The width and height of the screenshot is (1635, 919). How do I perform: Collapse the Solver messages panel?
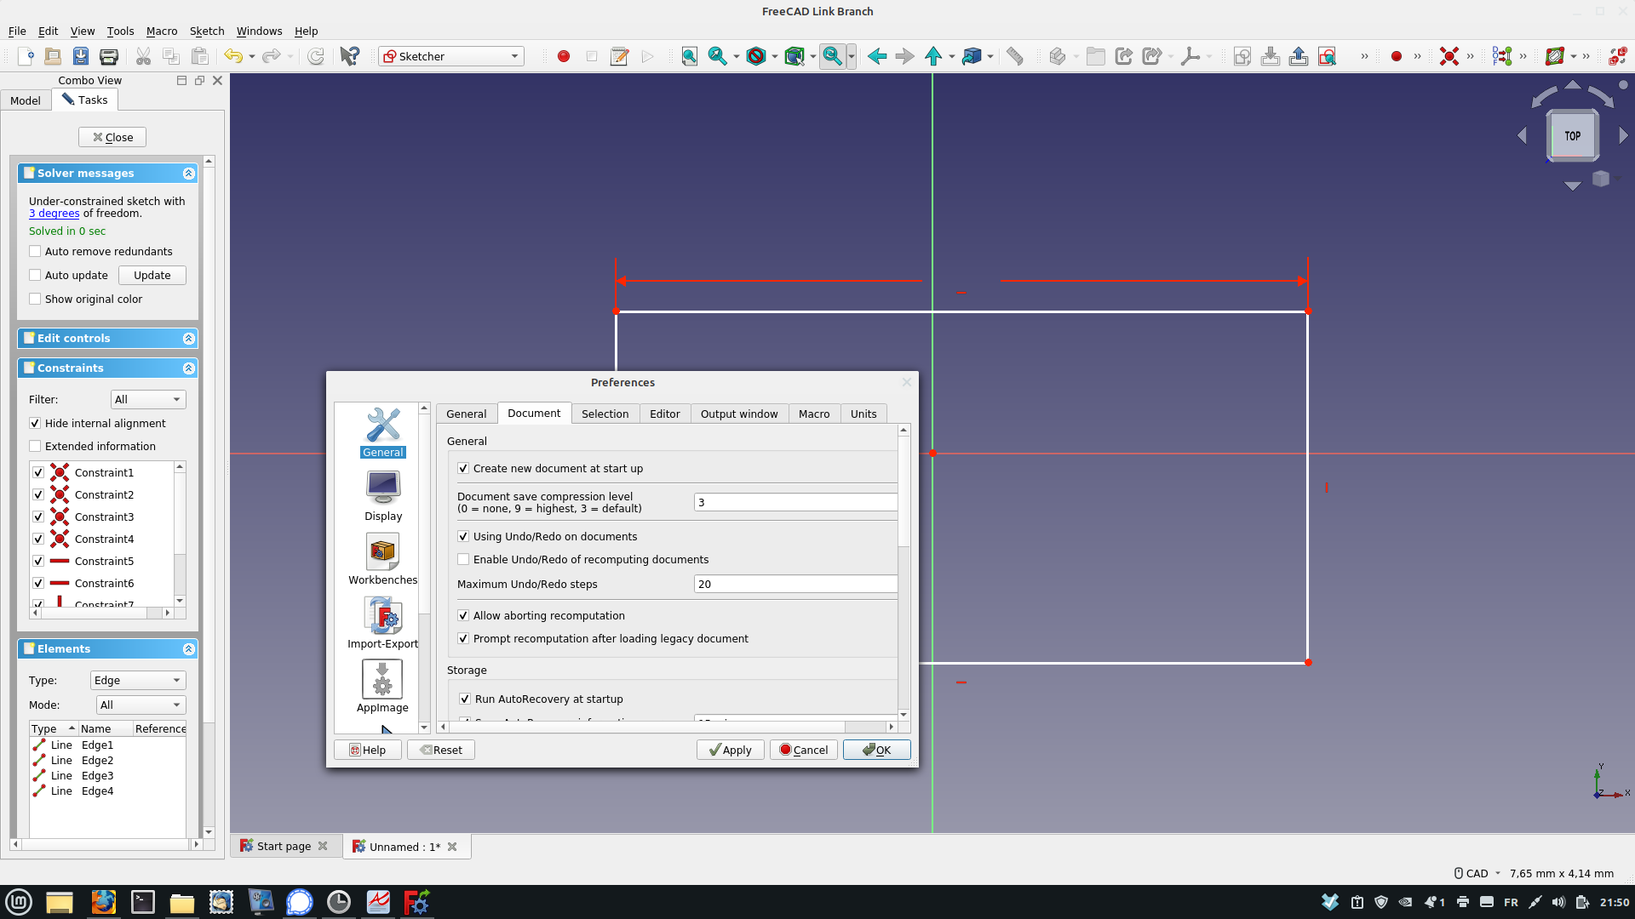click(187, 173)
